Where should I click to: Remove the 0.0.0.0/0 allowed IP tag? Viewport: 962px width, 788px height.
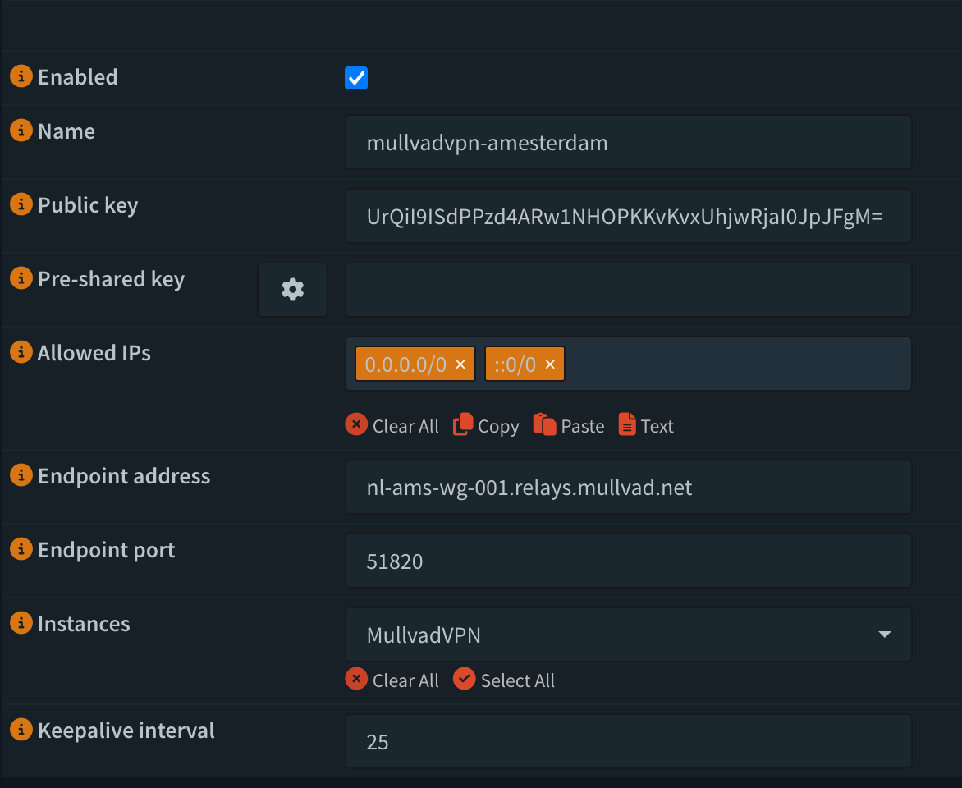click(x=460, y=364)
